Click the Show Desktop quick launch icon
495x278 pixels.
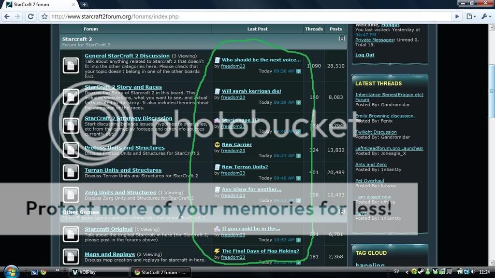(x=34, y=272)
